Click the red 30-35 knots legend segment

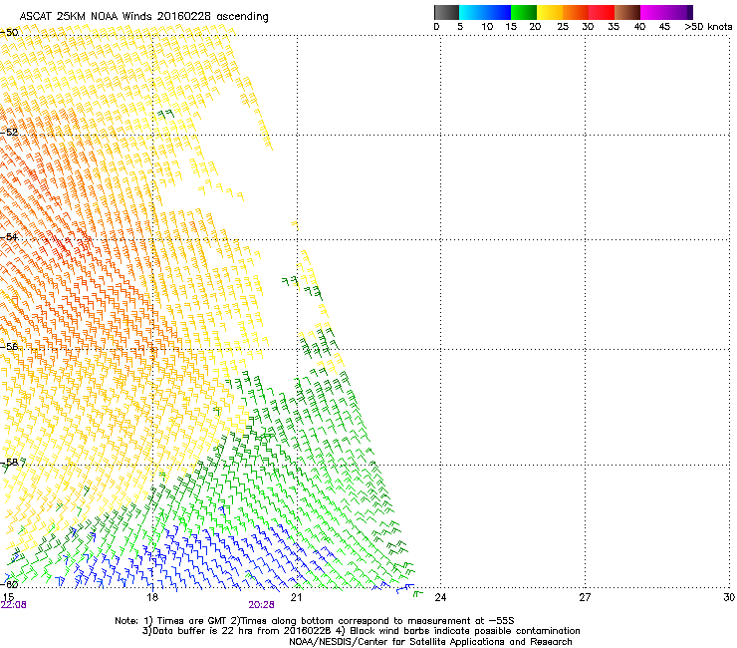coord(602,12)
